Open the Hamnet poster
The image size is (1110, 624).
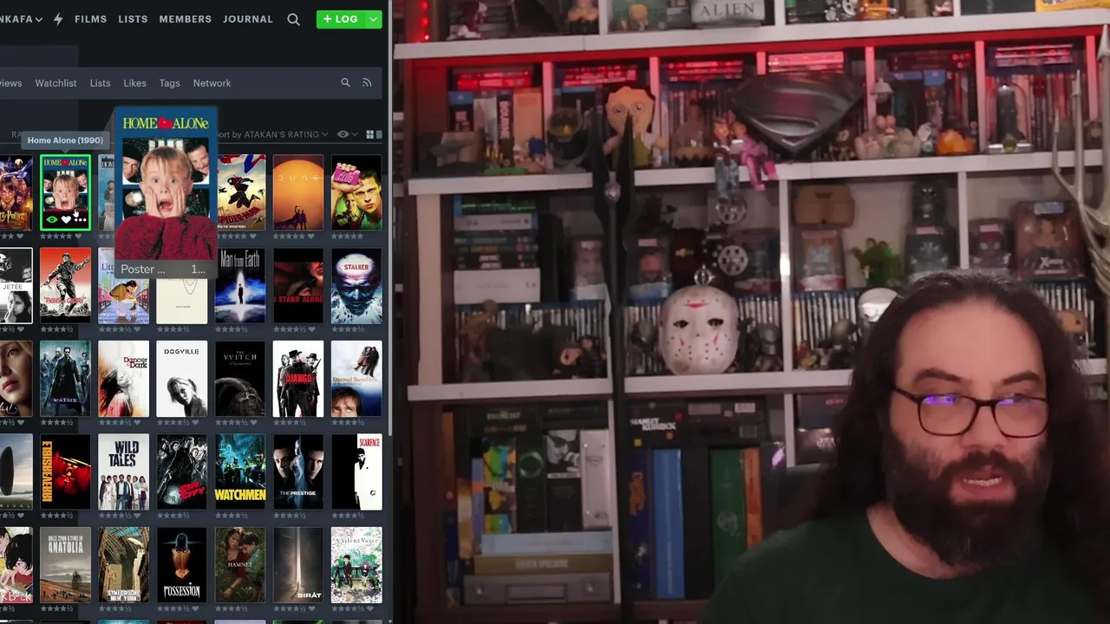[240, 565]
